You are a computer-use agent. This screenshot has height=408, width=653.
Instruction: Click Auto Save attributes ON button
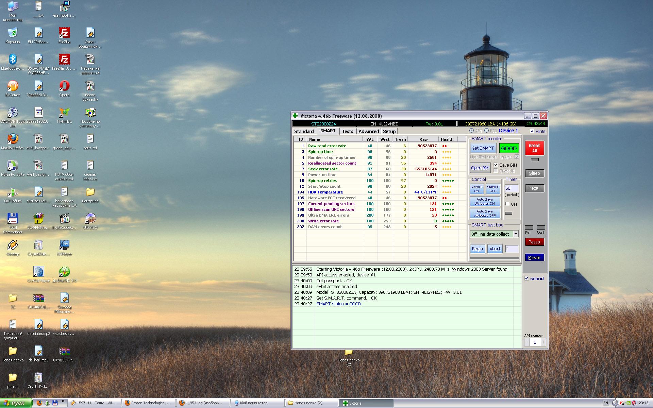pos(485,201)
